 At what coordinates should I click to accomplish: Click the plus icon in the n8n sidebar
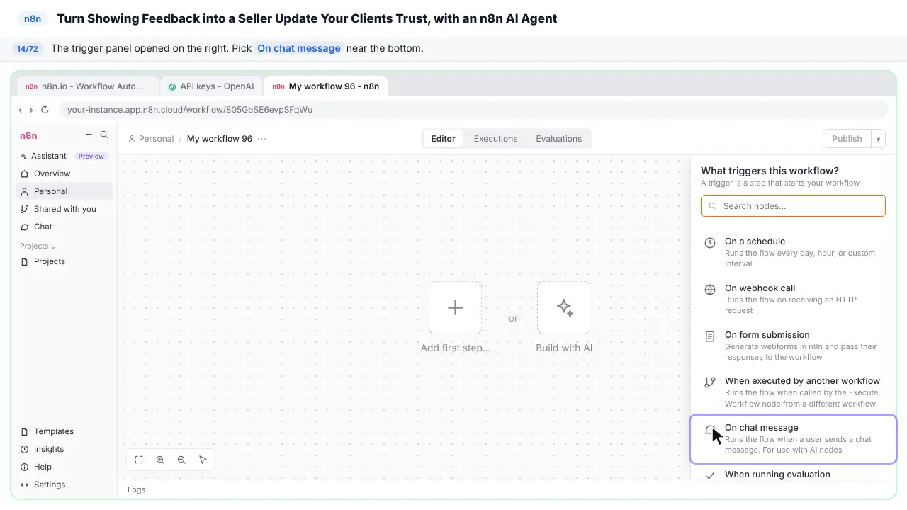[89, 135]
